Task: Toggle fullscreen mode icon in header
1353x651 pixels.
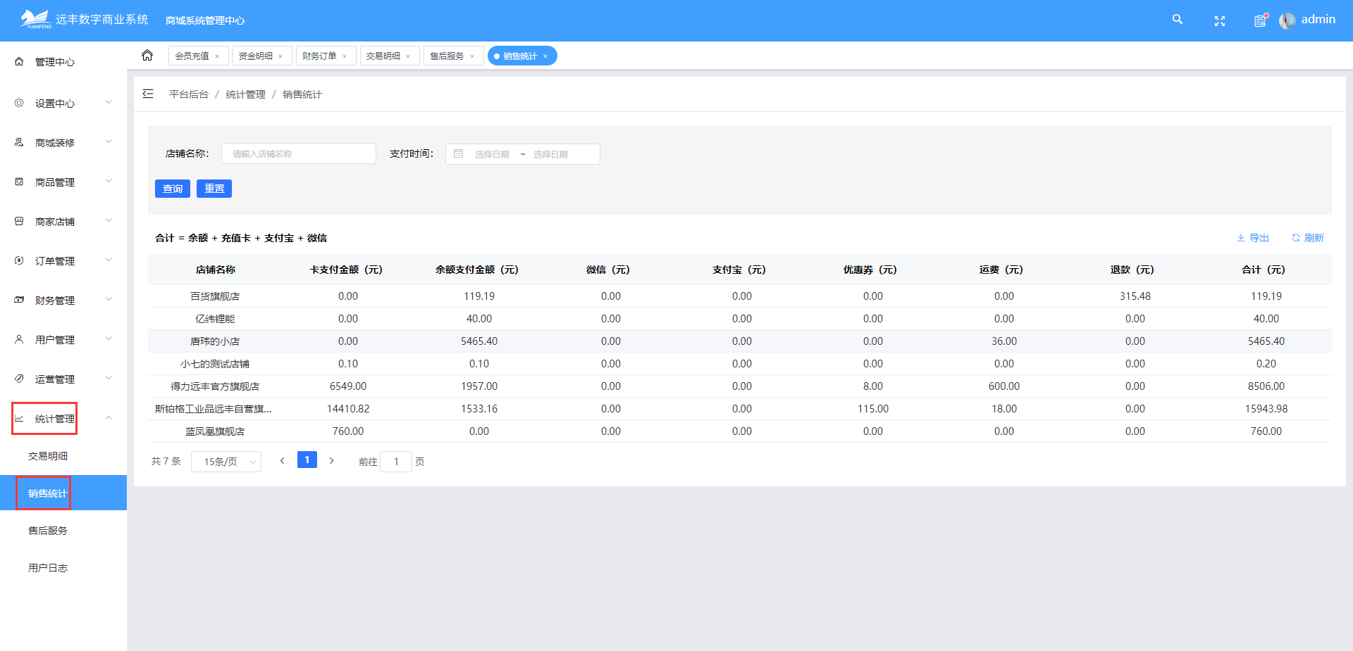Action: [x=1220, y=21]
